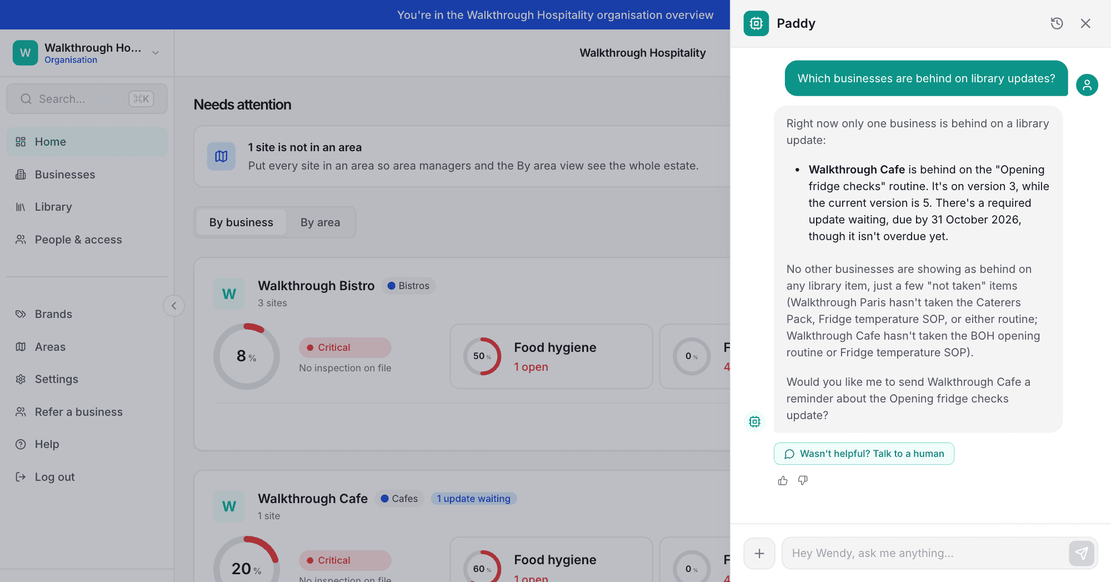Image resolution: width=1111 pixels, height=582 pixels.
Task: Click the Critical status badge under Walkthrough Bistro
Action: (345, 347)
